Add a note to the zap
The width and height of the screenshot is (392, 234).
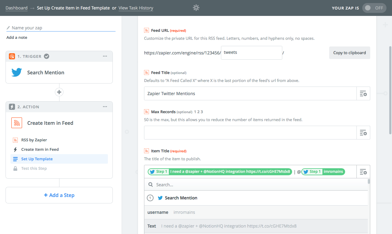click(x=17, y=37)
